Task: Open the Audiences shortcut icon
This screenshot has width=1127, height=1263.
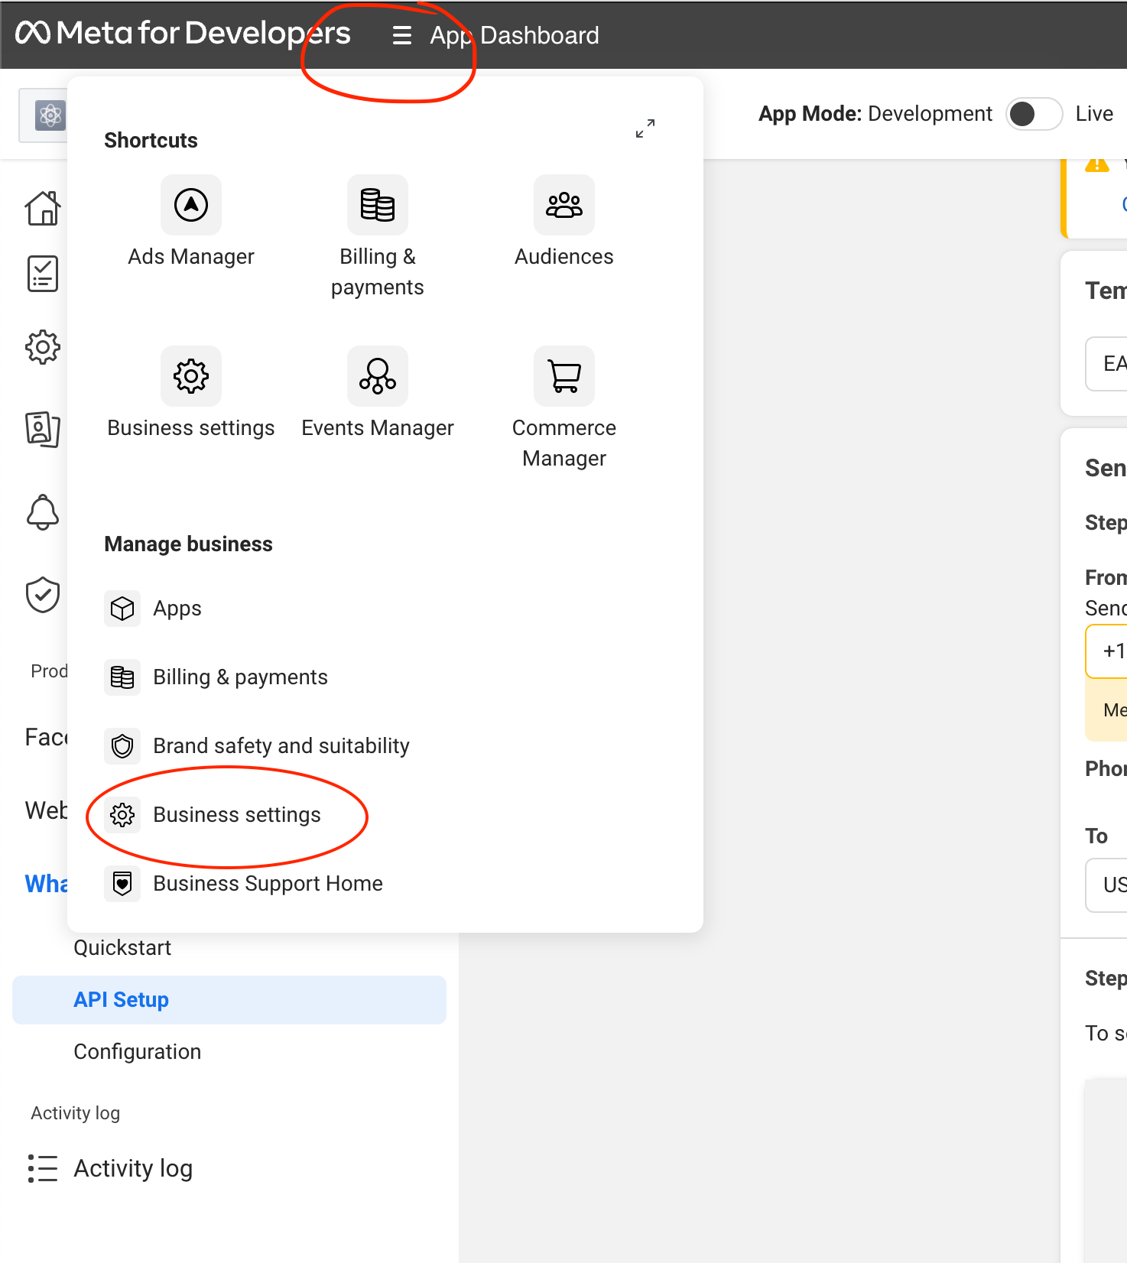Action: coord(564,205)
